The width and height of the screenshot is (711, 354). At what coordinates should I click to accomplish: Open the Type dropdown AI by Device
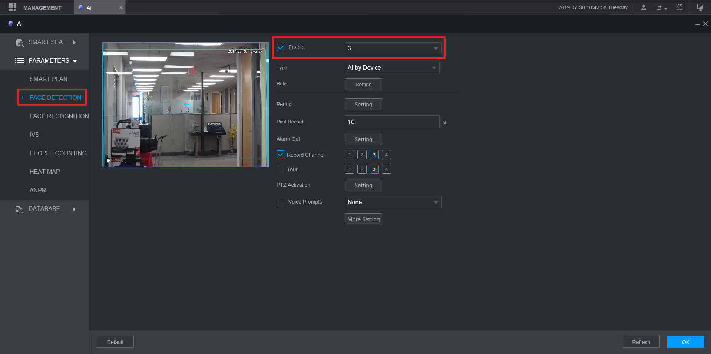392,67
